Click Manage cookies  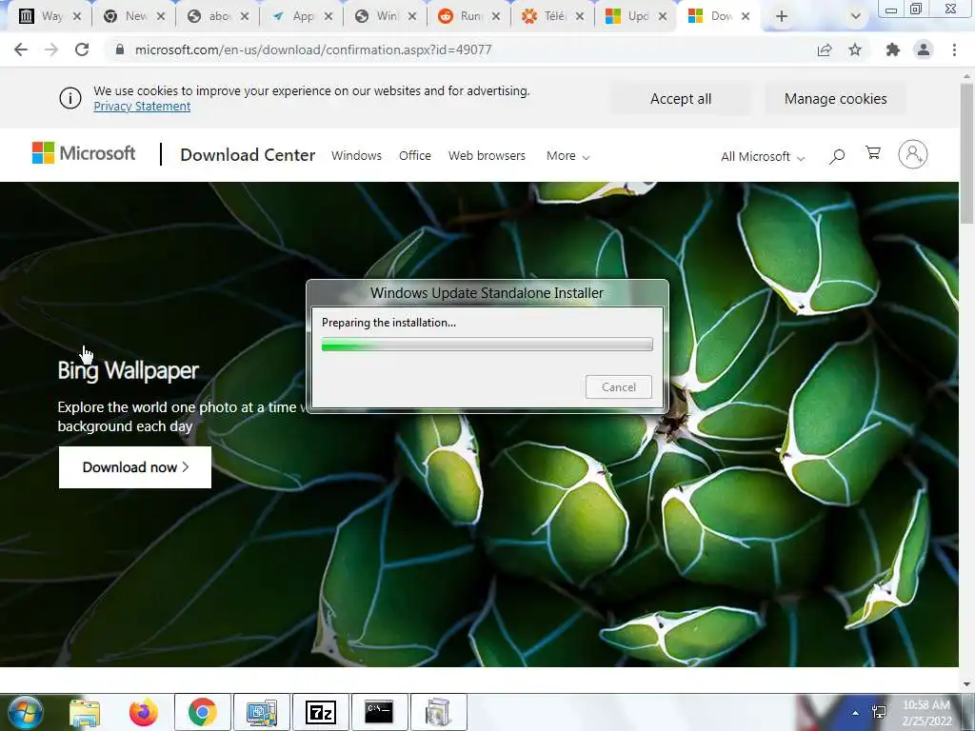coord(835,99)
